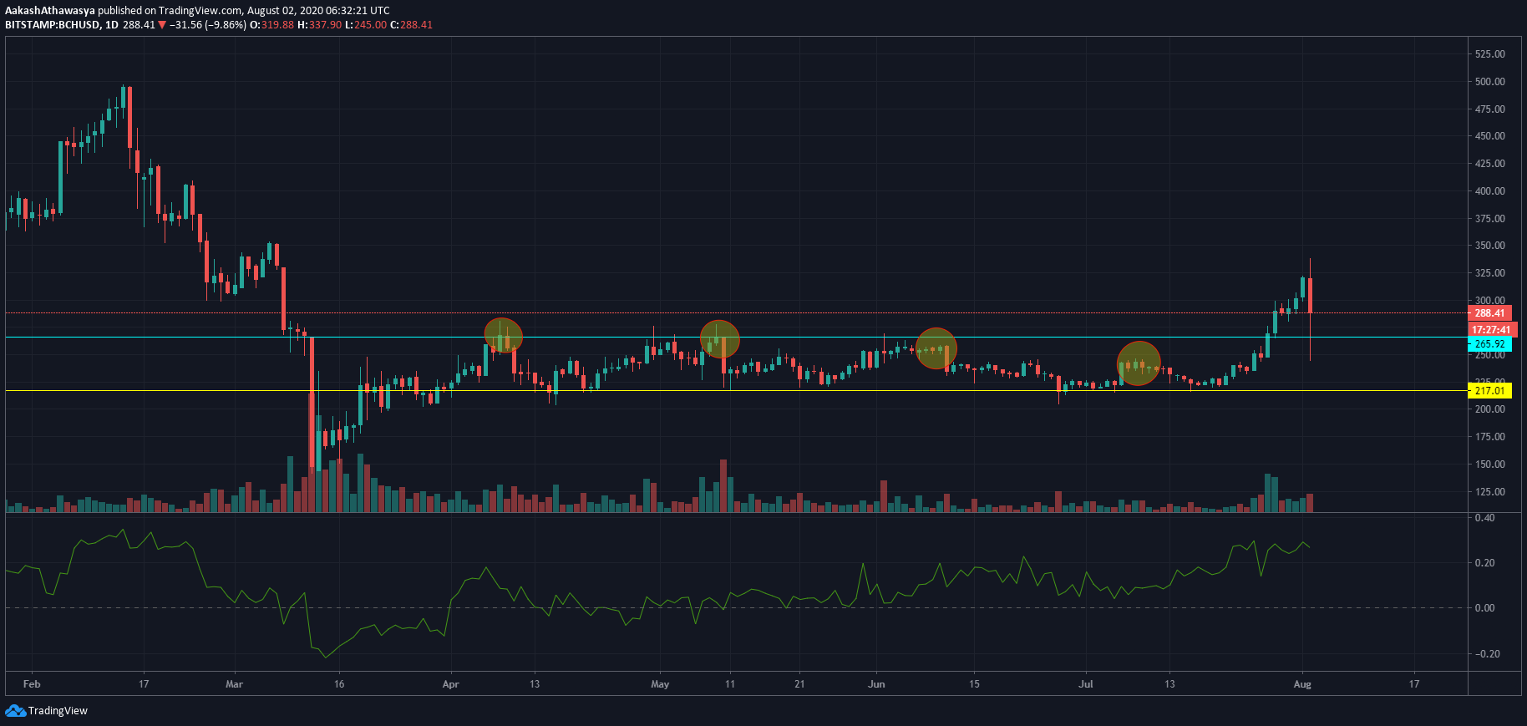
Task: Click the 0.00 indicator axis label
Action: [x=1485, y=608]
